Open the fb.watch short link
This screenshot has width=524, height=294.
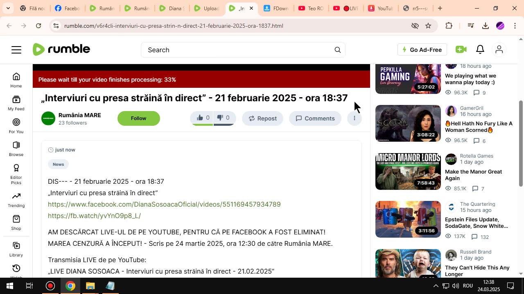click(x=94, y=216)
